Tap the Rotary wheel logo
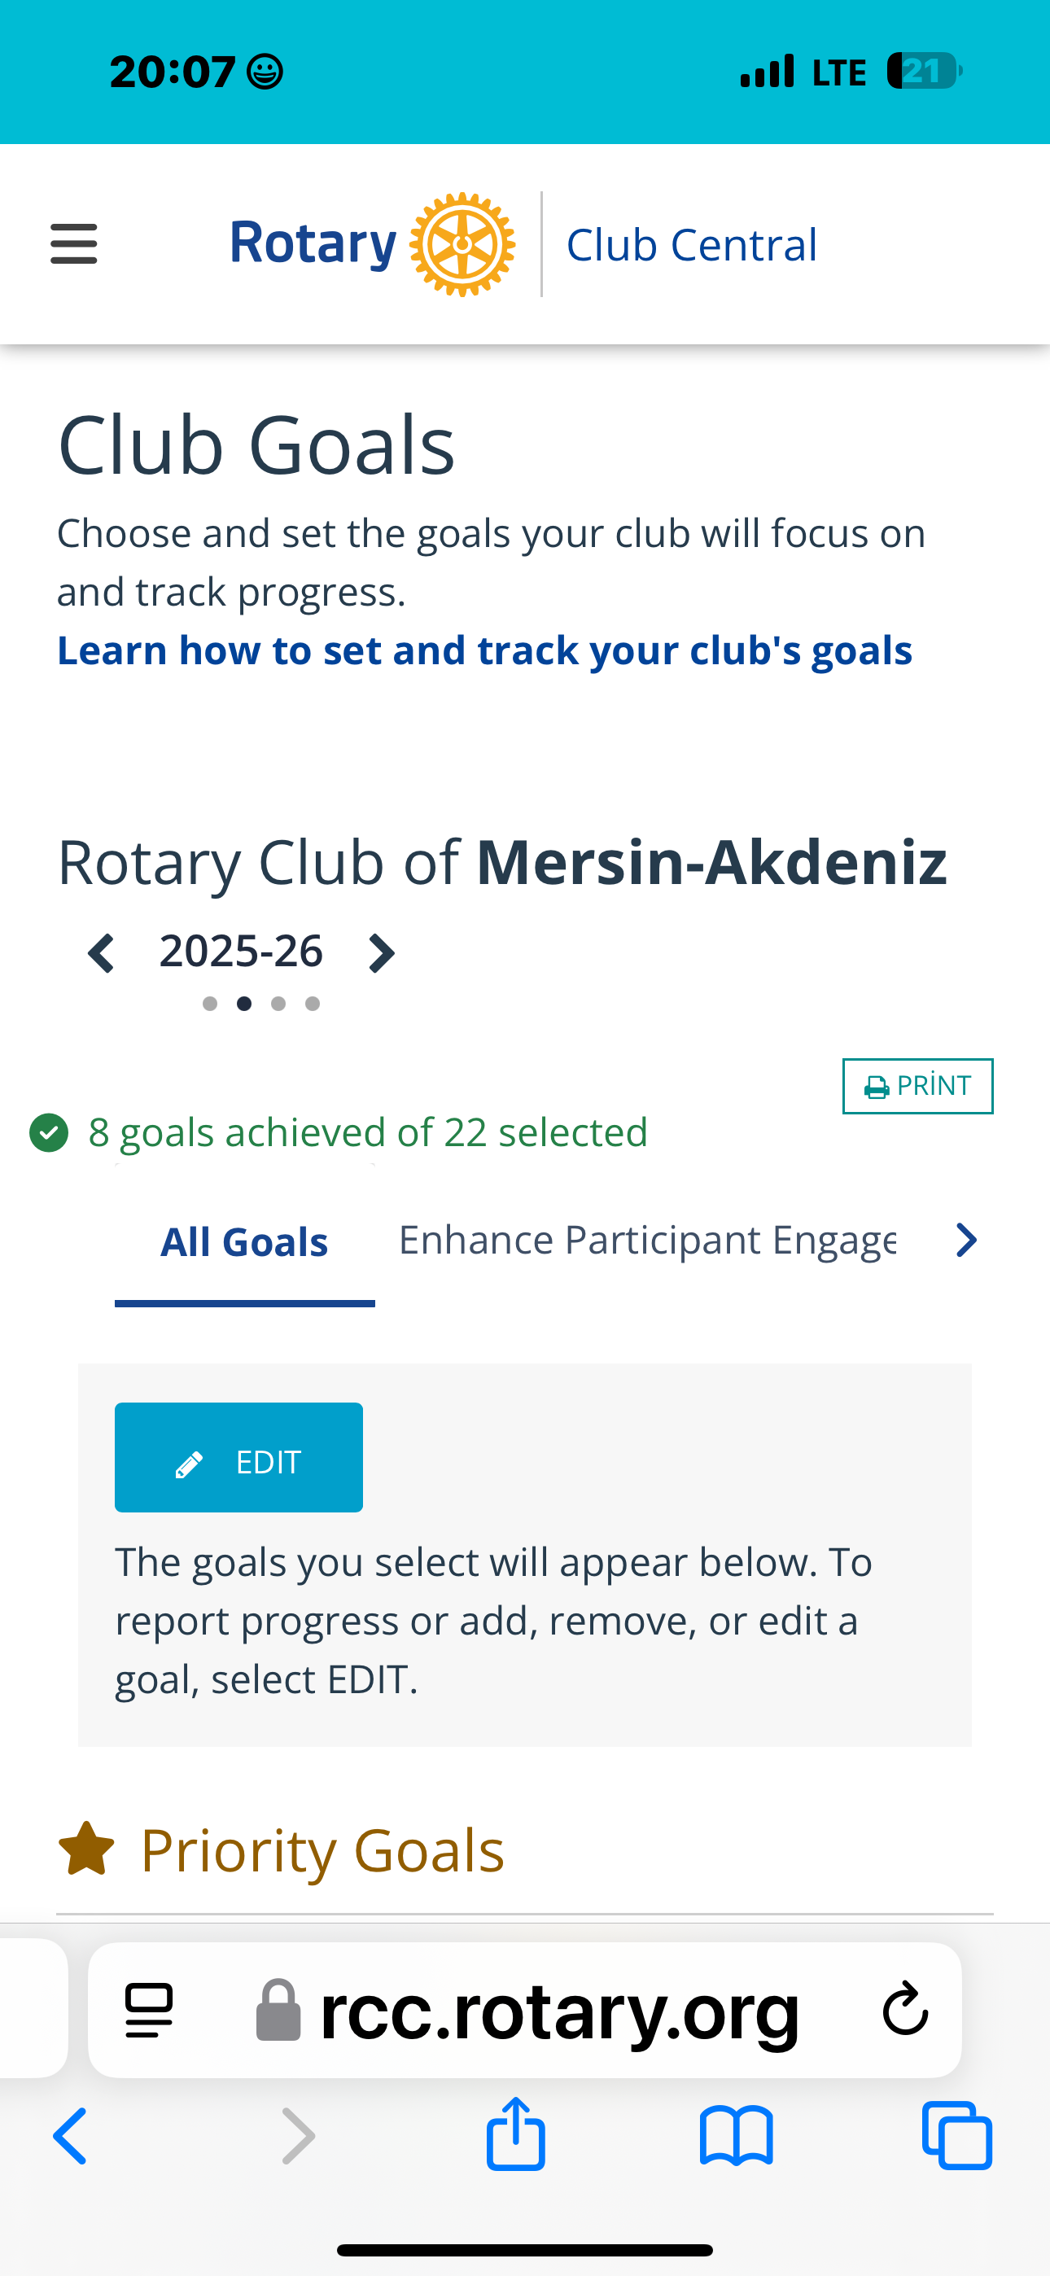 (462, 245)
